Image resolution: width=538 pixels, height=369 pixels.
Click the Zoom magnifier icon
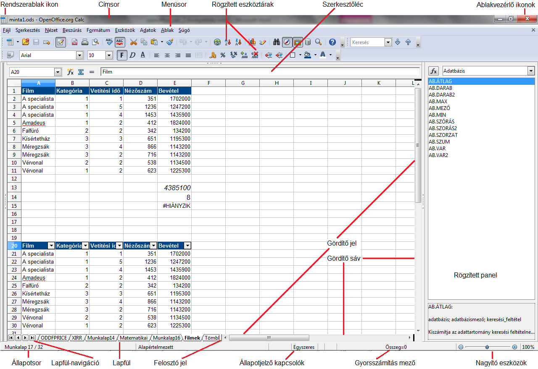pyautogui.click(x=318, y=42)
